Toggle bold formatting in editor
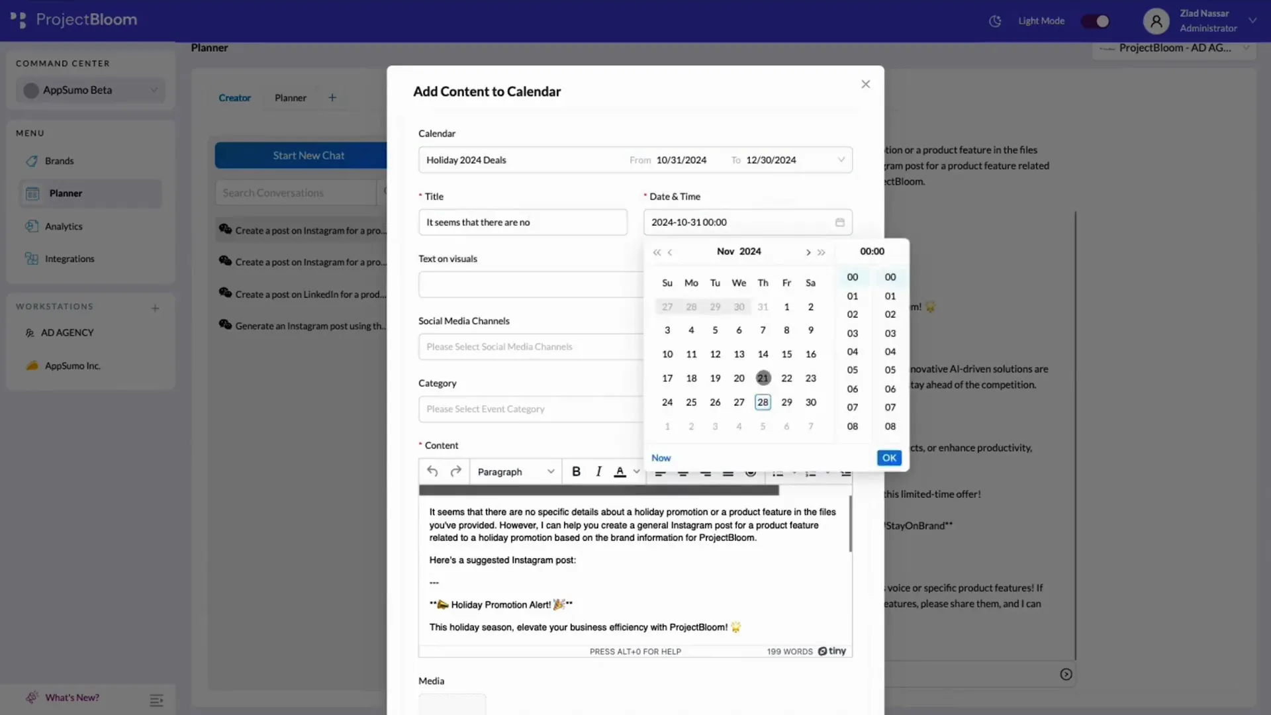Screen dimensions: 1271x715 click(576, 471)
